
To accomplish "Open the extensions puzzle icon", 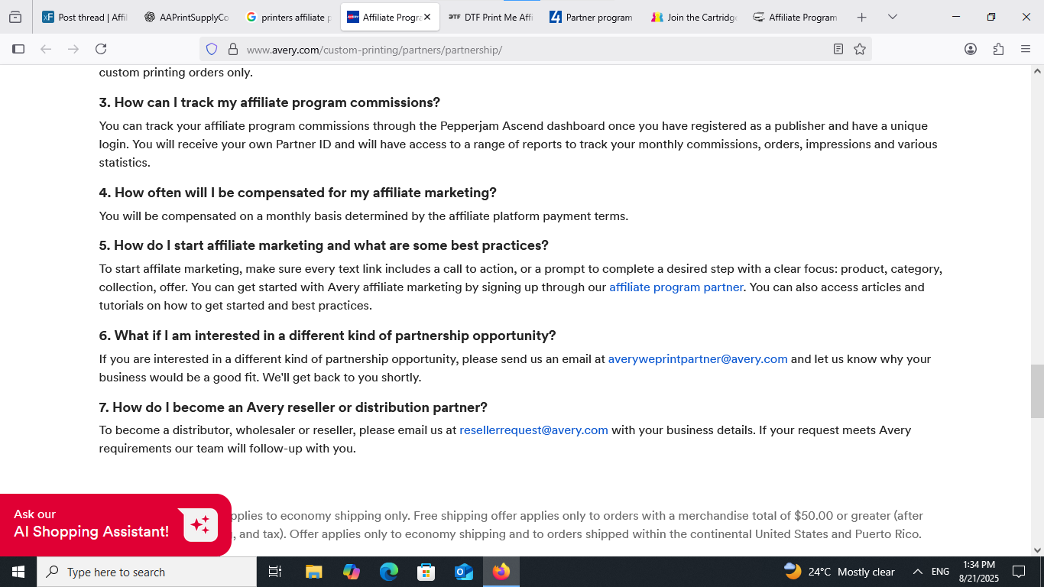I will pos(998,49).
